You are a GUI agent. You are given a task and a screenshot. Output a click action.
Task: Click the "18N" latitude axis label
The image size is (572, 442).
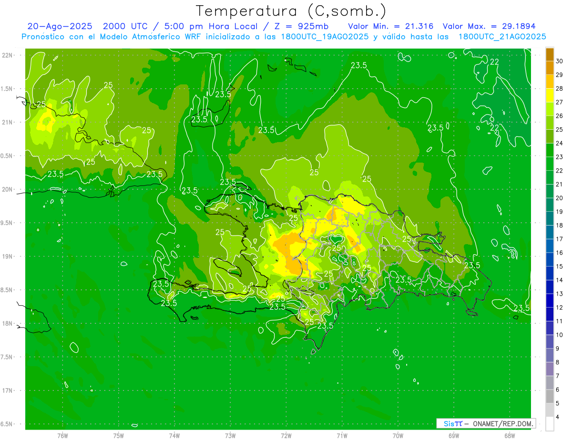(7, 323)
